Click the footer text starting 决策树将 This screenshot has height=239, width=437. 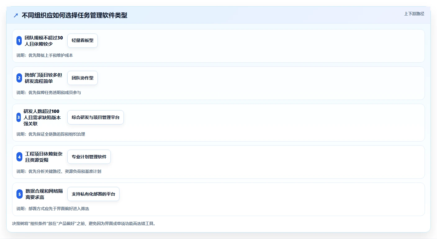(83, 223)
